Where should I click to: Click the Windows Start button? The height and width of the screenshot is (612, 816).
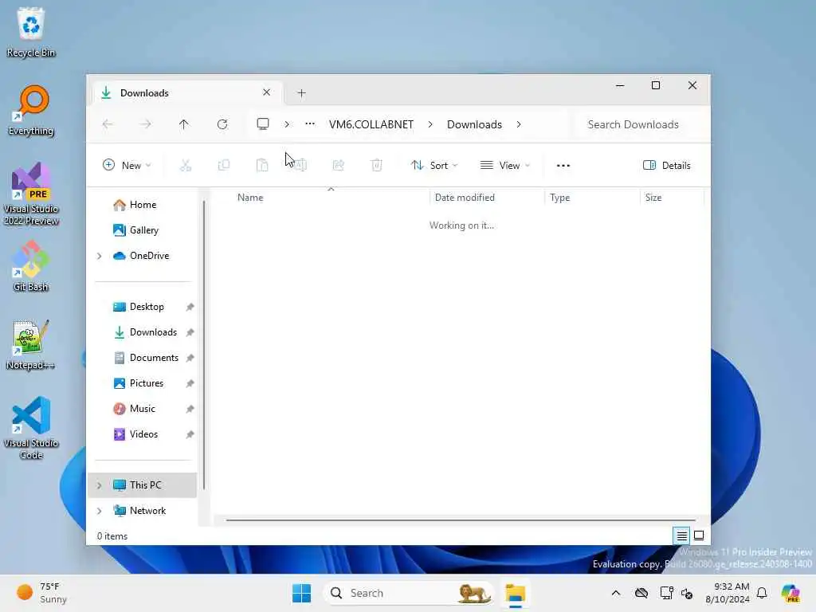point(301,593)
